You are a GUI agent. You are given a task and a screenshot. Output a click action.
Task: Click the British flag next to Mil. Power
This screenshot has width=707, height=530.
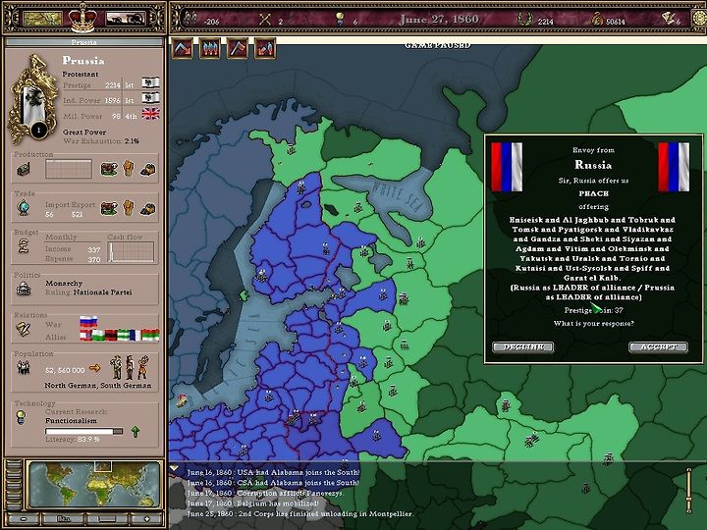click(150, 114)
